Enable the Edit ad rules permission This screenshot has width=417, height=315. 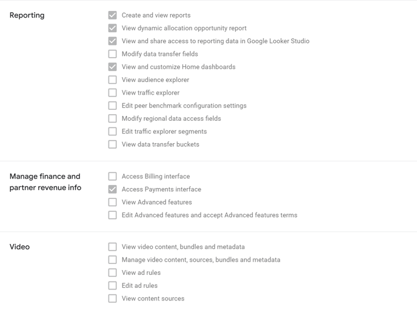click(x=113, y=285)
